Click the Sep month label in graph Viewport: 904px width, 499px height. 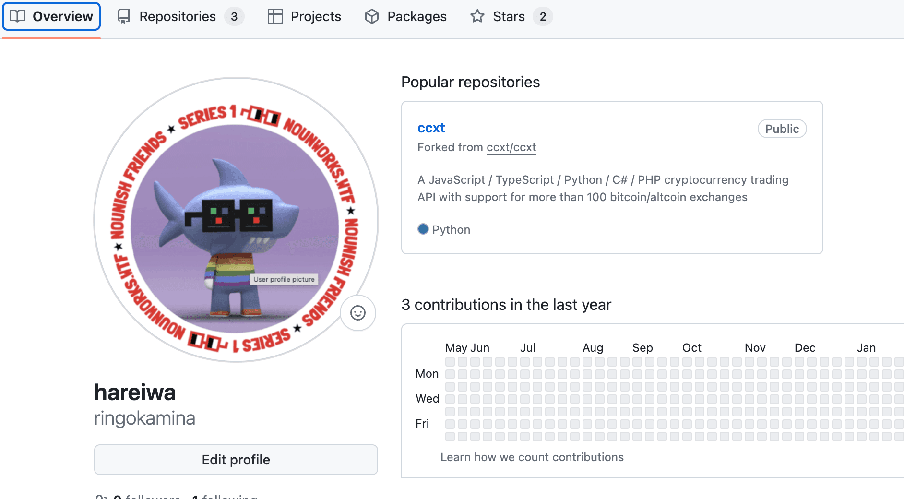point(642,348)
